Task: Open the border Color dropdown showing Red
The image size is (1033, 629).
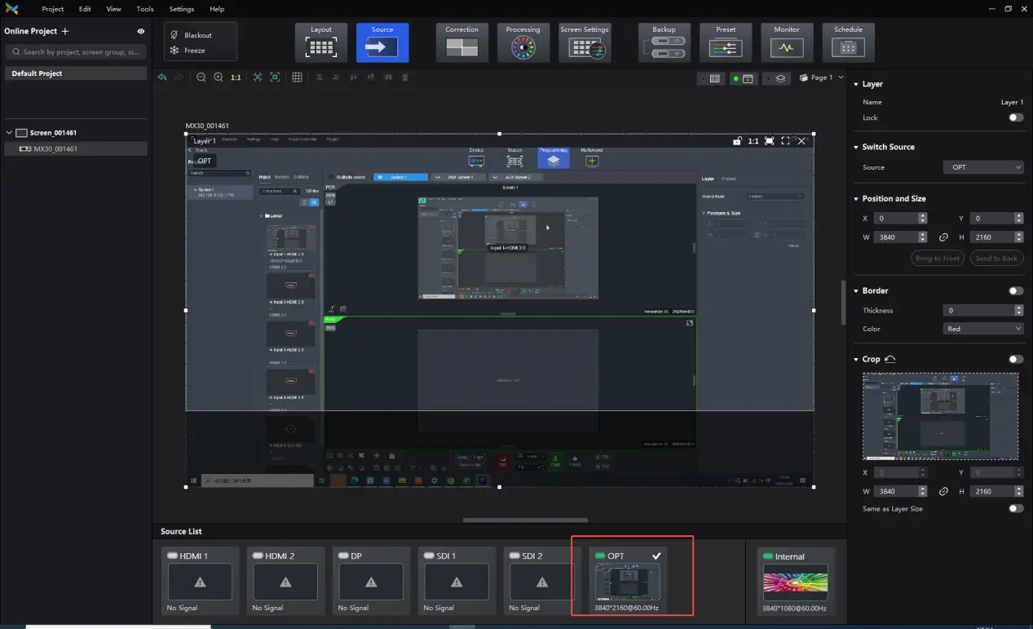Action: coord(982,329)
